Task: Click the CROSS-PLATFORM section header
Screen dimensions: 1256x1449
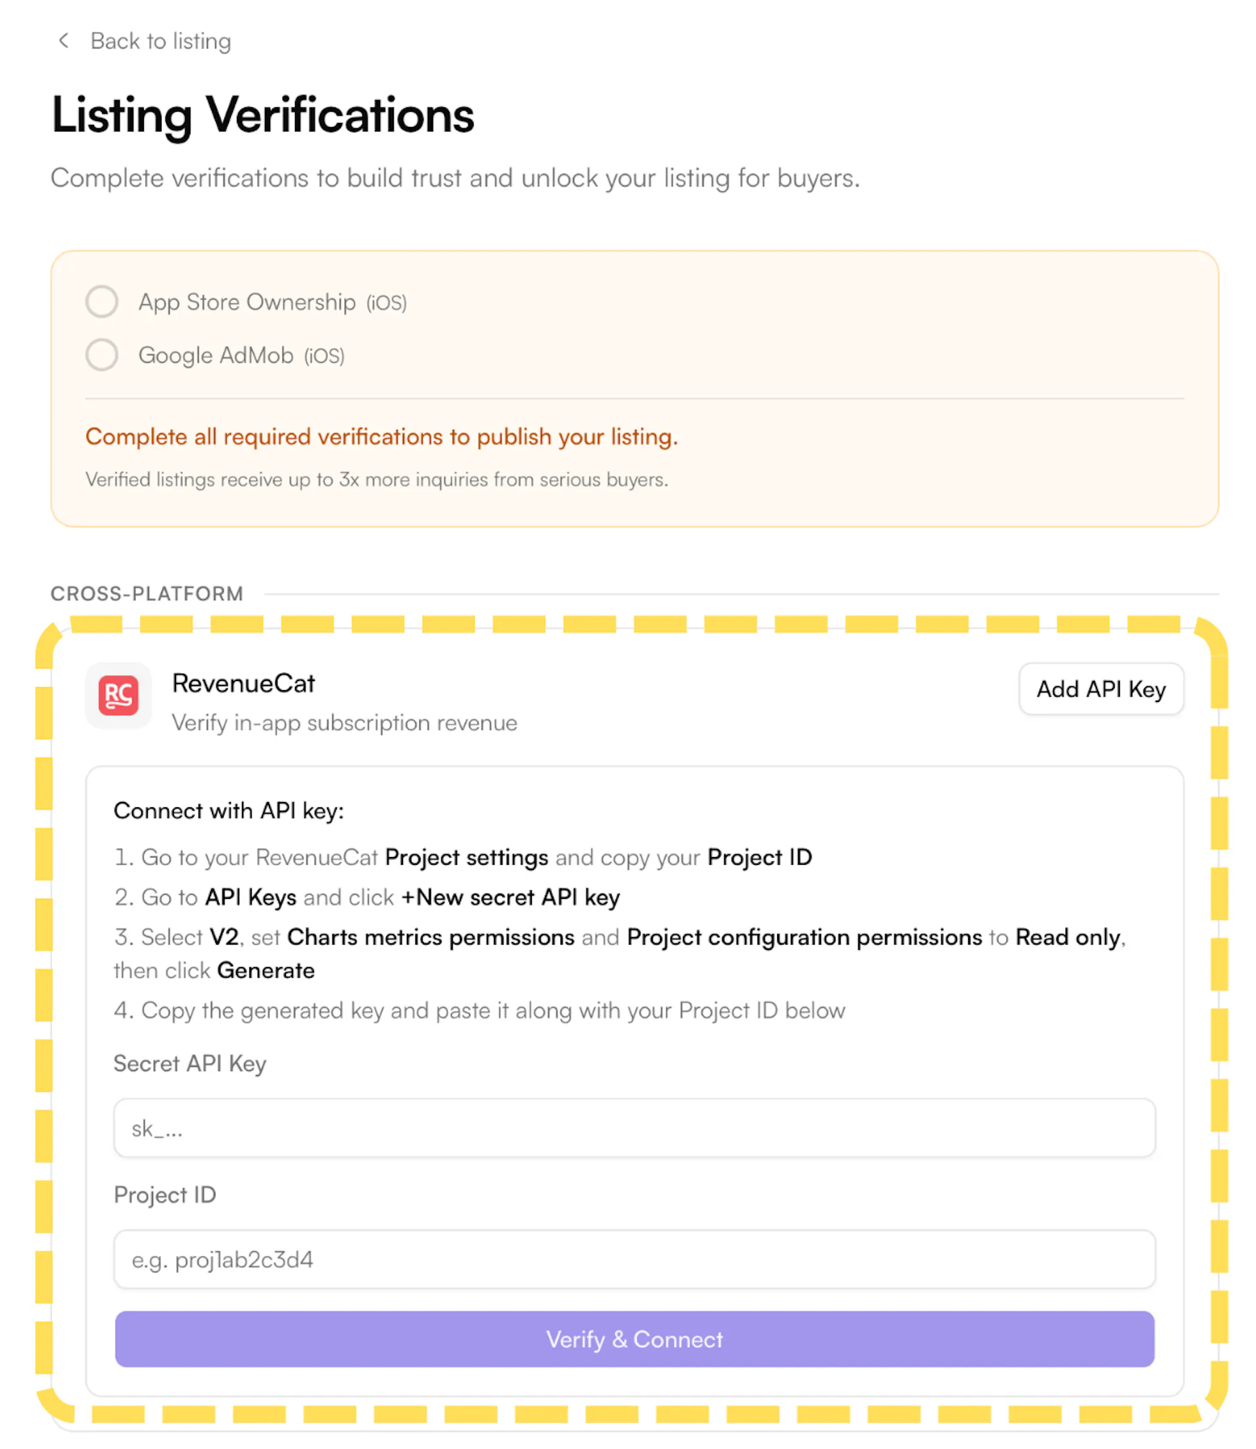Action: pyautogui.click(x=147, y=594)
